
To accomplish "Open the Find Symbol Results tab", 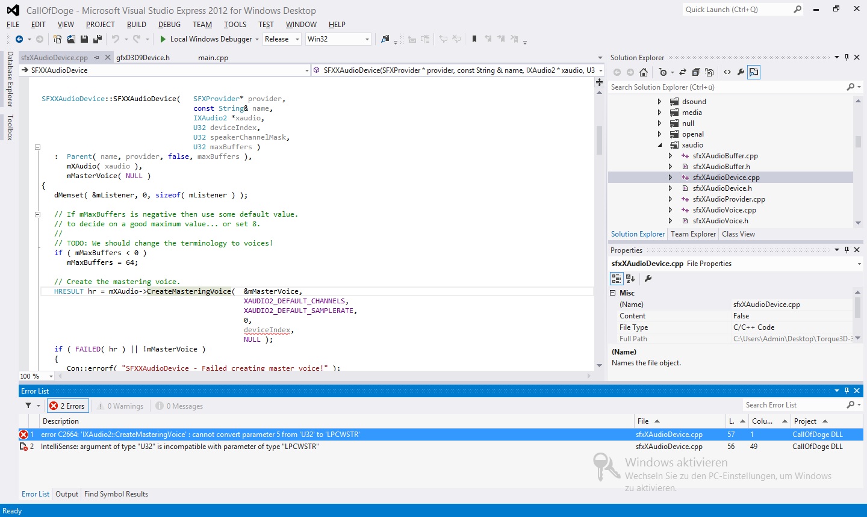I will click(116, 494).
